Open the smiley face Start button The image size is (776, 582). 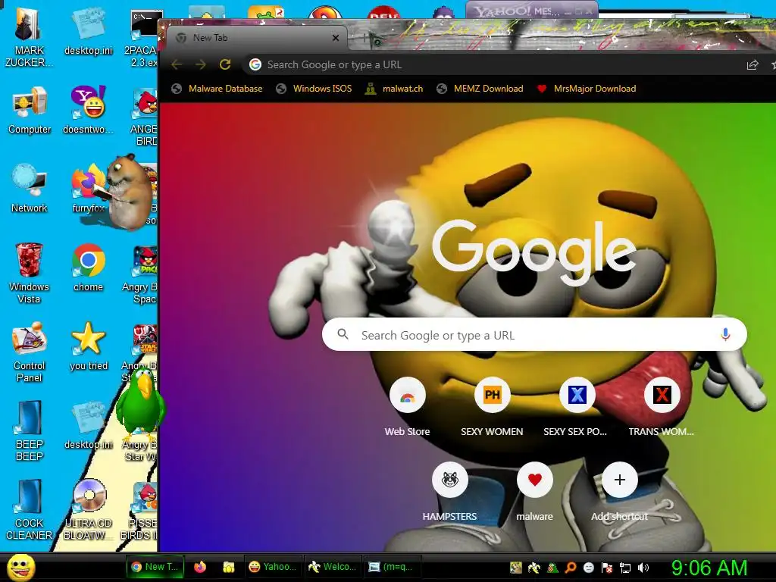coord(21,567)
